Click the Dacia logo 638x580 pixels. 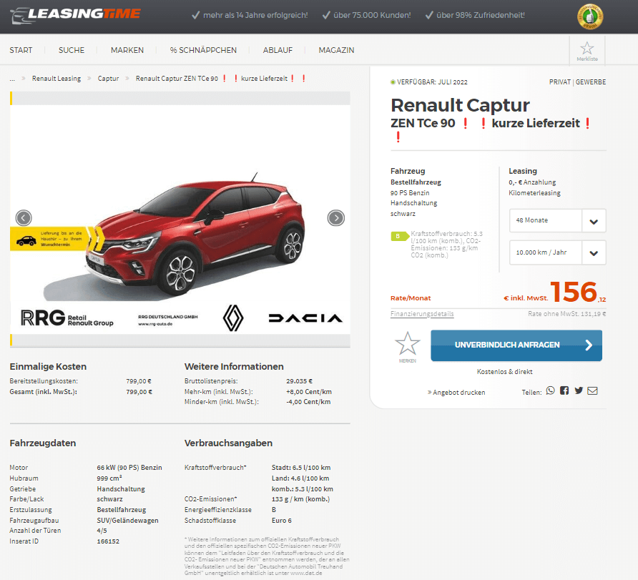click(x=305, y=318)
